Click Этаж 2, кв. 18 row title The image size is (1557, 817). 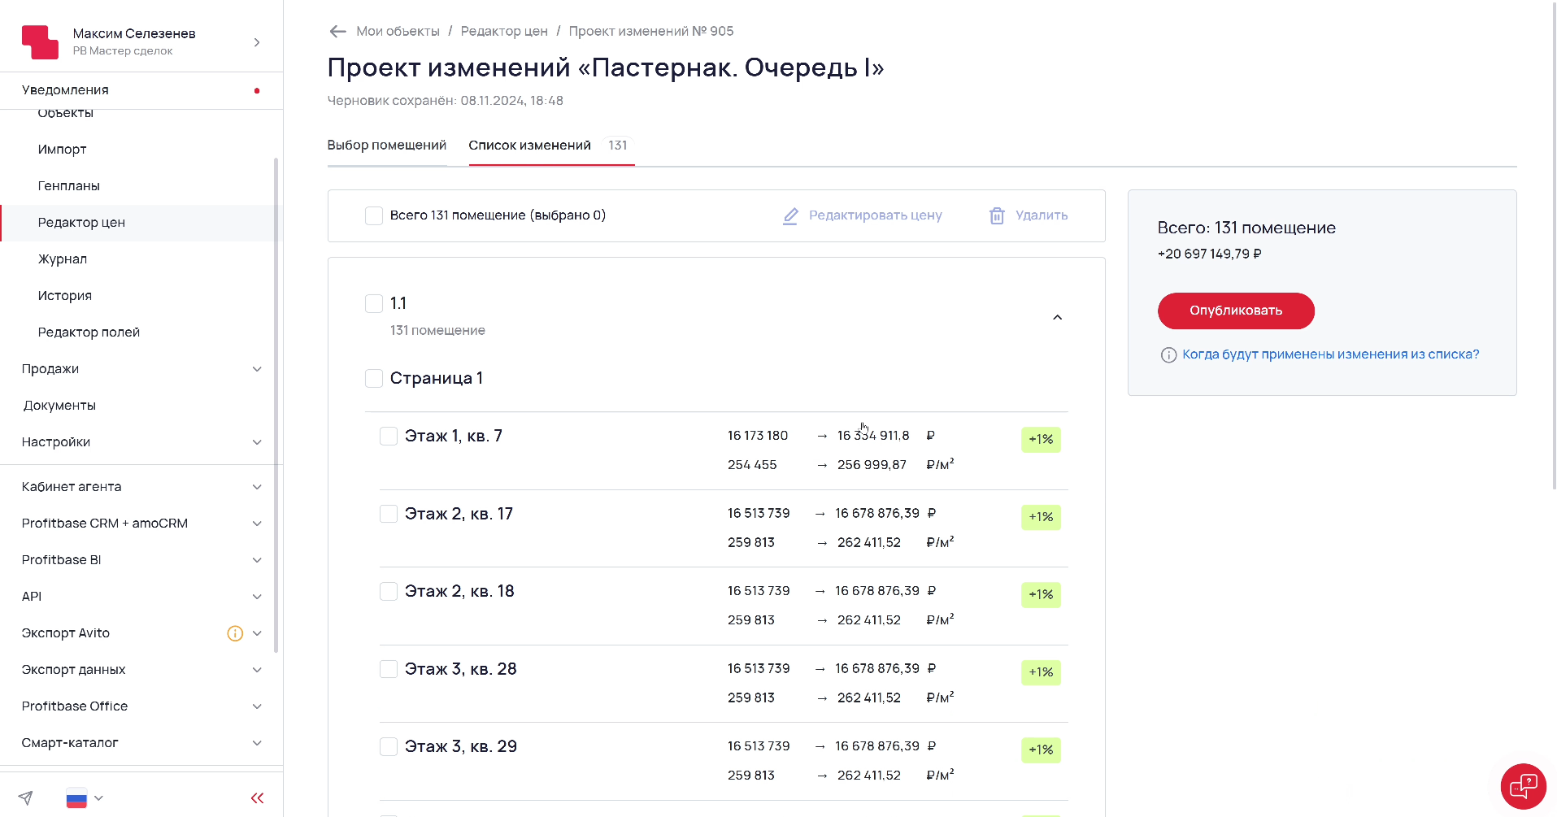(x=459, y=591)
